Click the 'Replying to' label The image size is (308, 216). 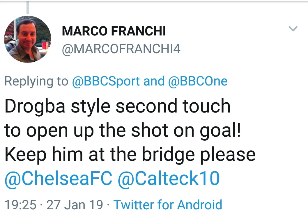pyautogui.click(x=36, y=81)
